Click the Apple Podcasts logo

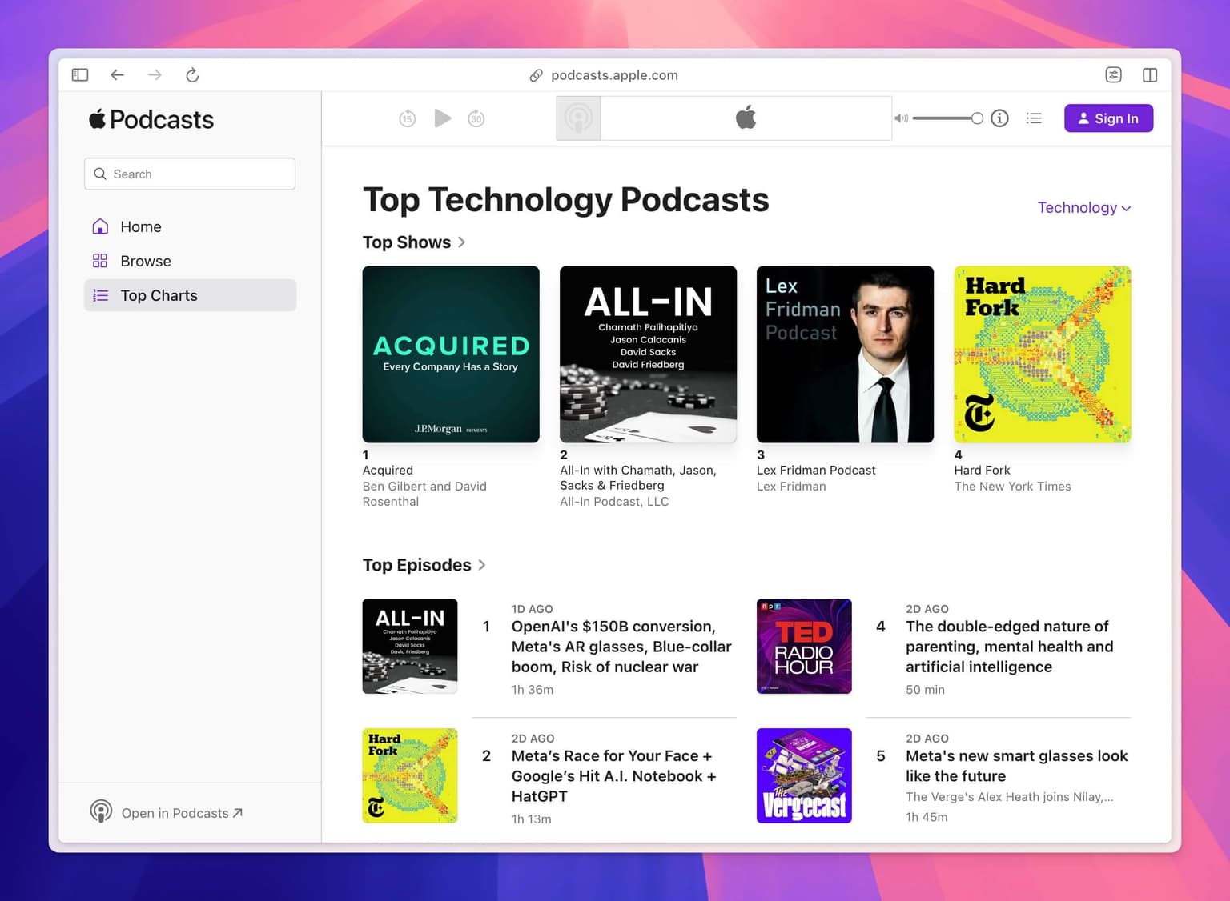(151, 120)
